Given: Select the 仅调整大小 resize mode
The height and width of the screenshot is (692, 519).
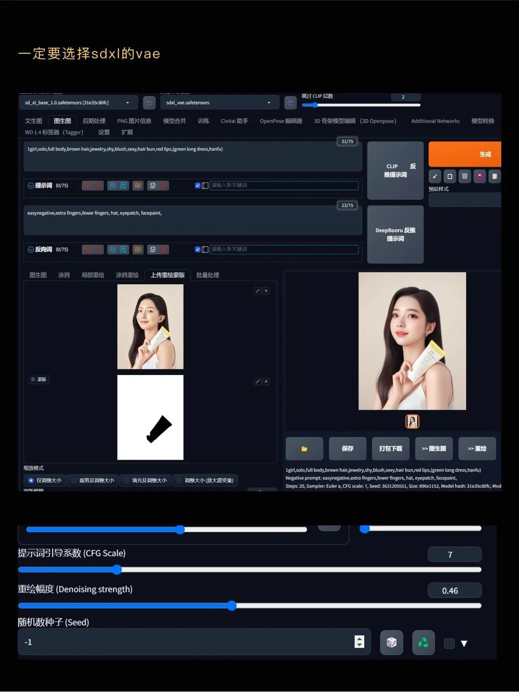Looking at the screenshot, I should [x=44, y=480].
